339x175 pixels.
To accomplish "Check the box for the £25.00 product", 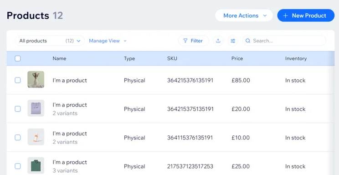I will (18, 166).
